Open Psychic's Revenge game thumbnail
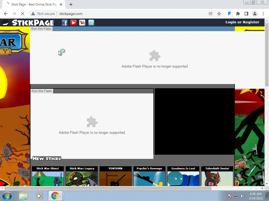 click(x=149, y=178)
